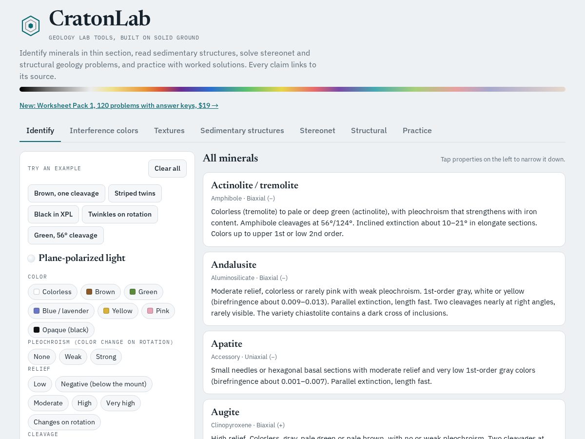Select Negative (below the mount) relief

click(104, 384)
